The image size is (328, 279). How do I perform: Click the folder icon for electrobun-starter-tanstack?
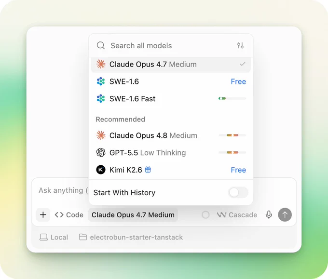(x=83, y=237)
